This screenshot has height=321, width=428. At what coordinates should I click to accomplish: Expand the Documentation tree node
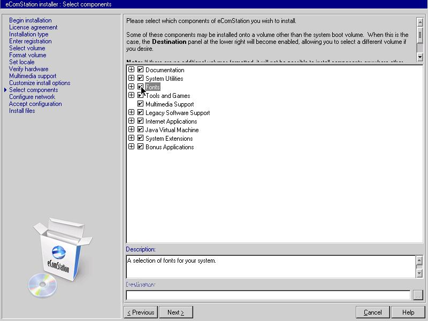[131, 70]
